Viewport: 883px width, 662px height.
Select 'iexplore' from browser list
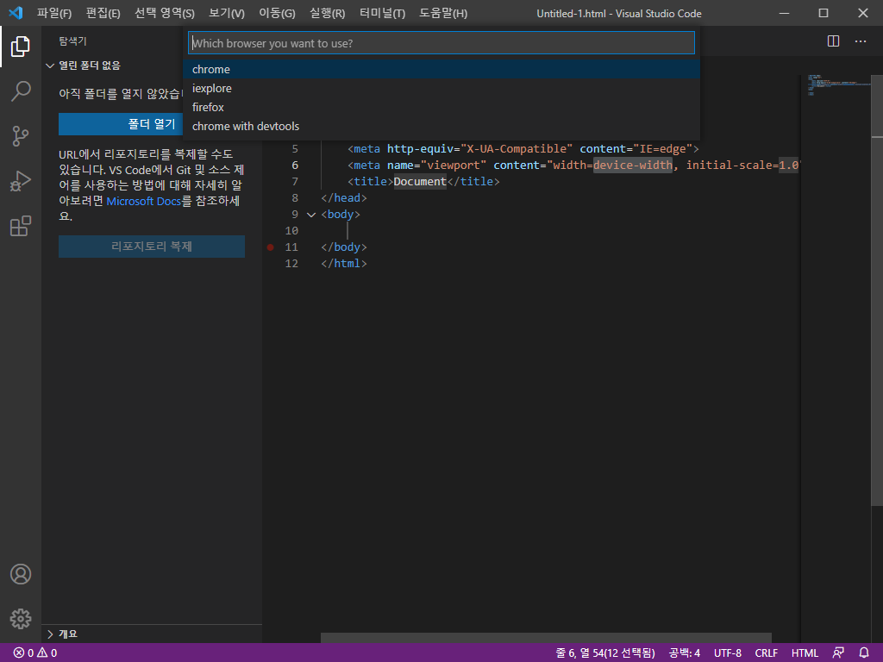pos(441,89)
